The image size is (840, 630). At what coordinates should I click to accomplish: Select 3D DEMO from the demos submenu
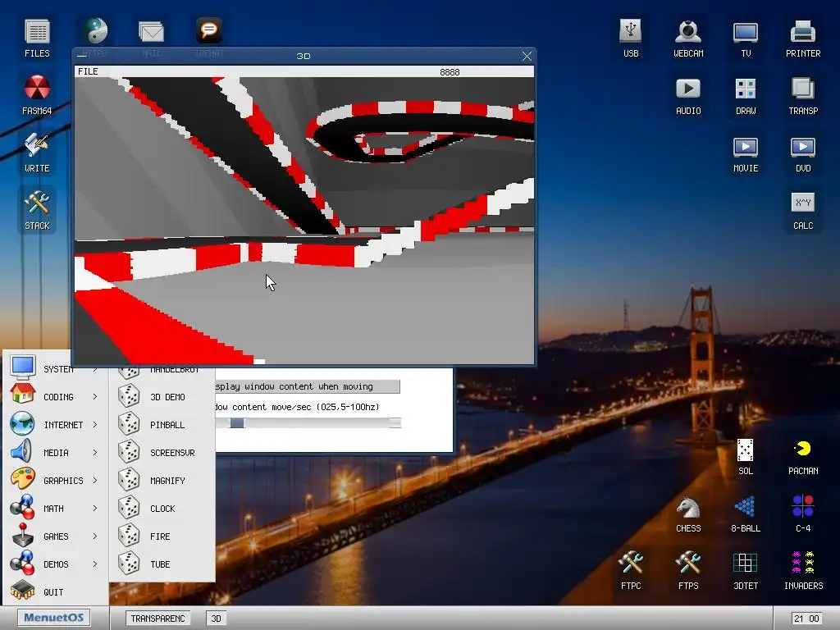coord(162,397)
